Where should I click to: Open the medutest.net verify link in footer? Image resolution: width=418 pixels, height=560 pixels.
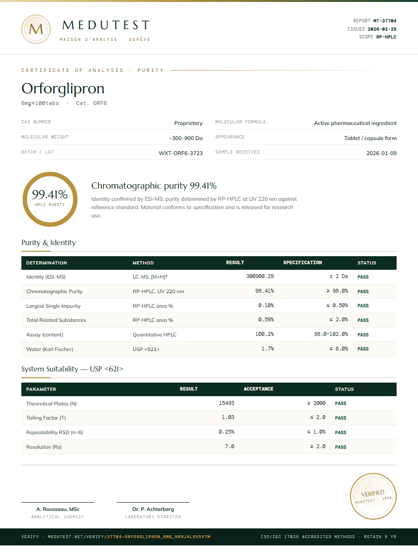coord(116,537)
